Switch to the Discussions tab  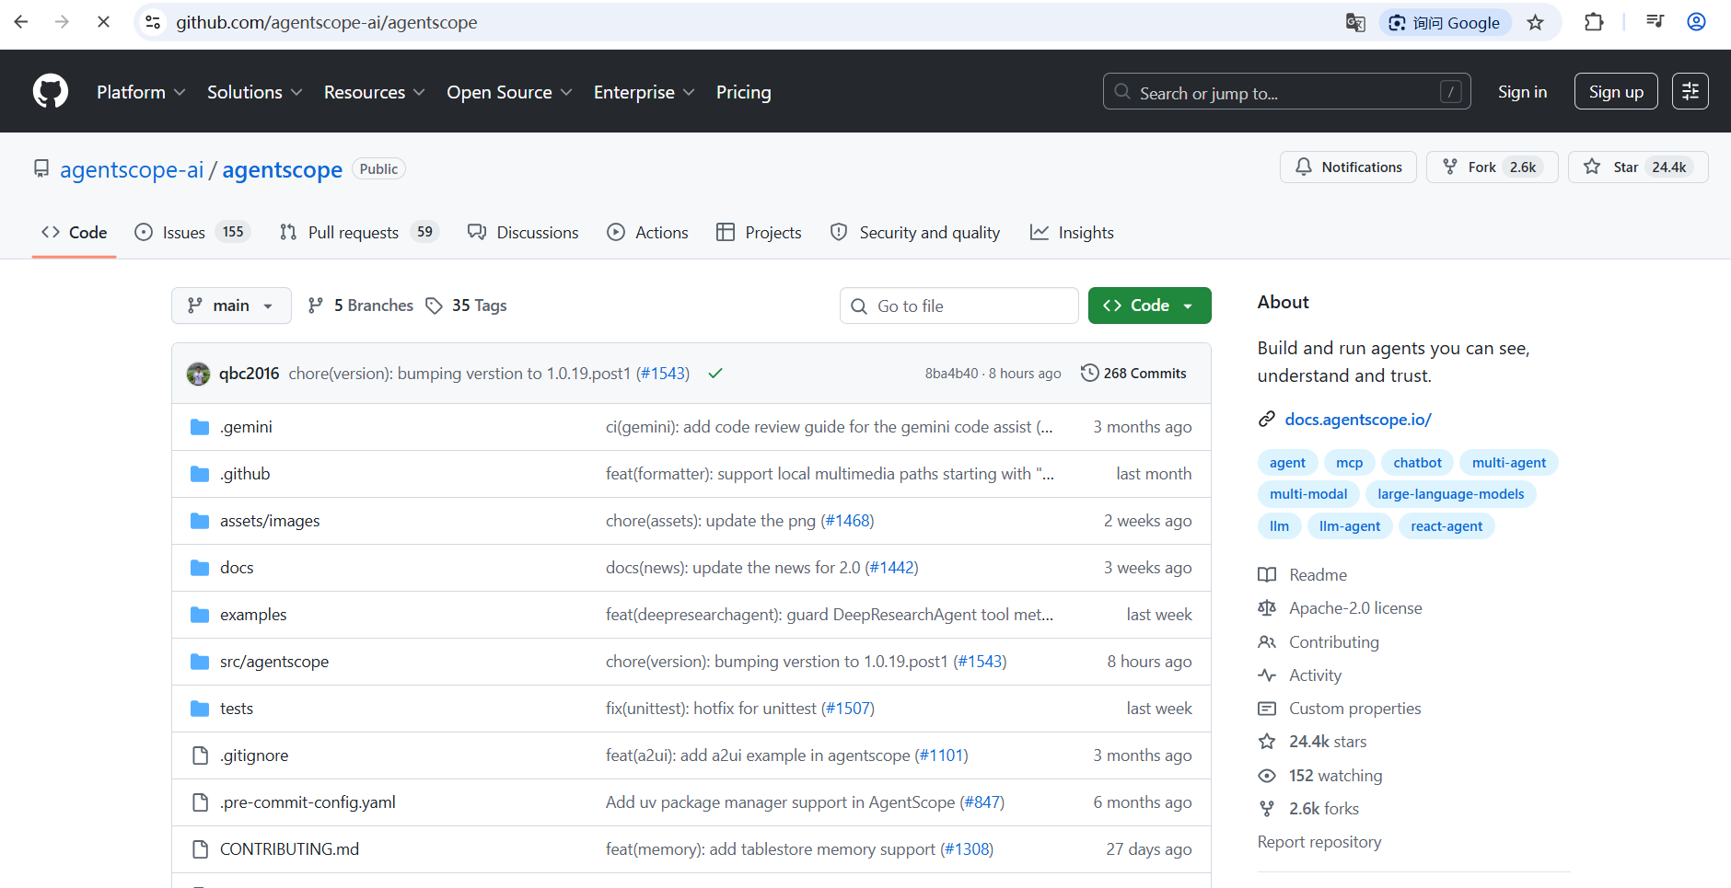click(523, 233)
